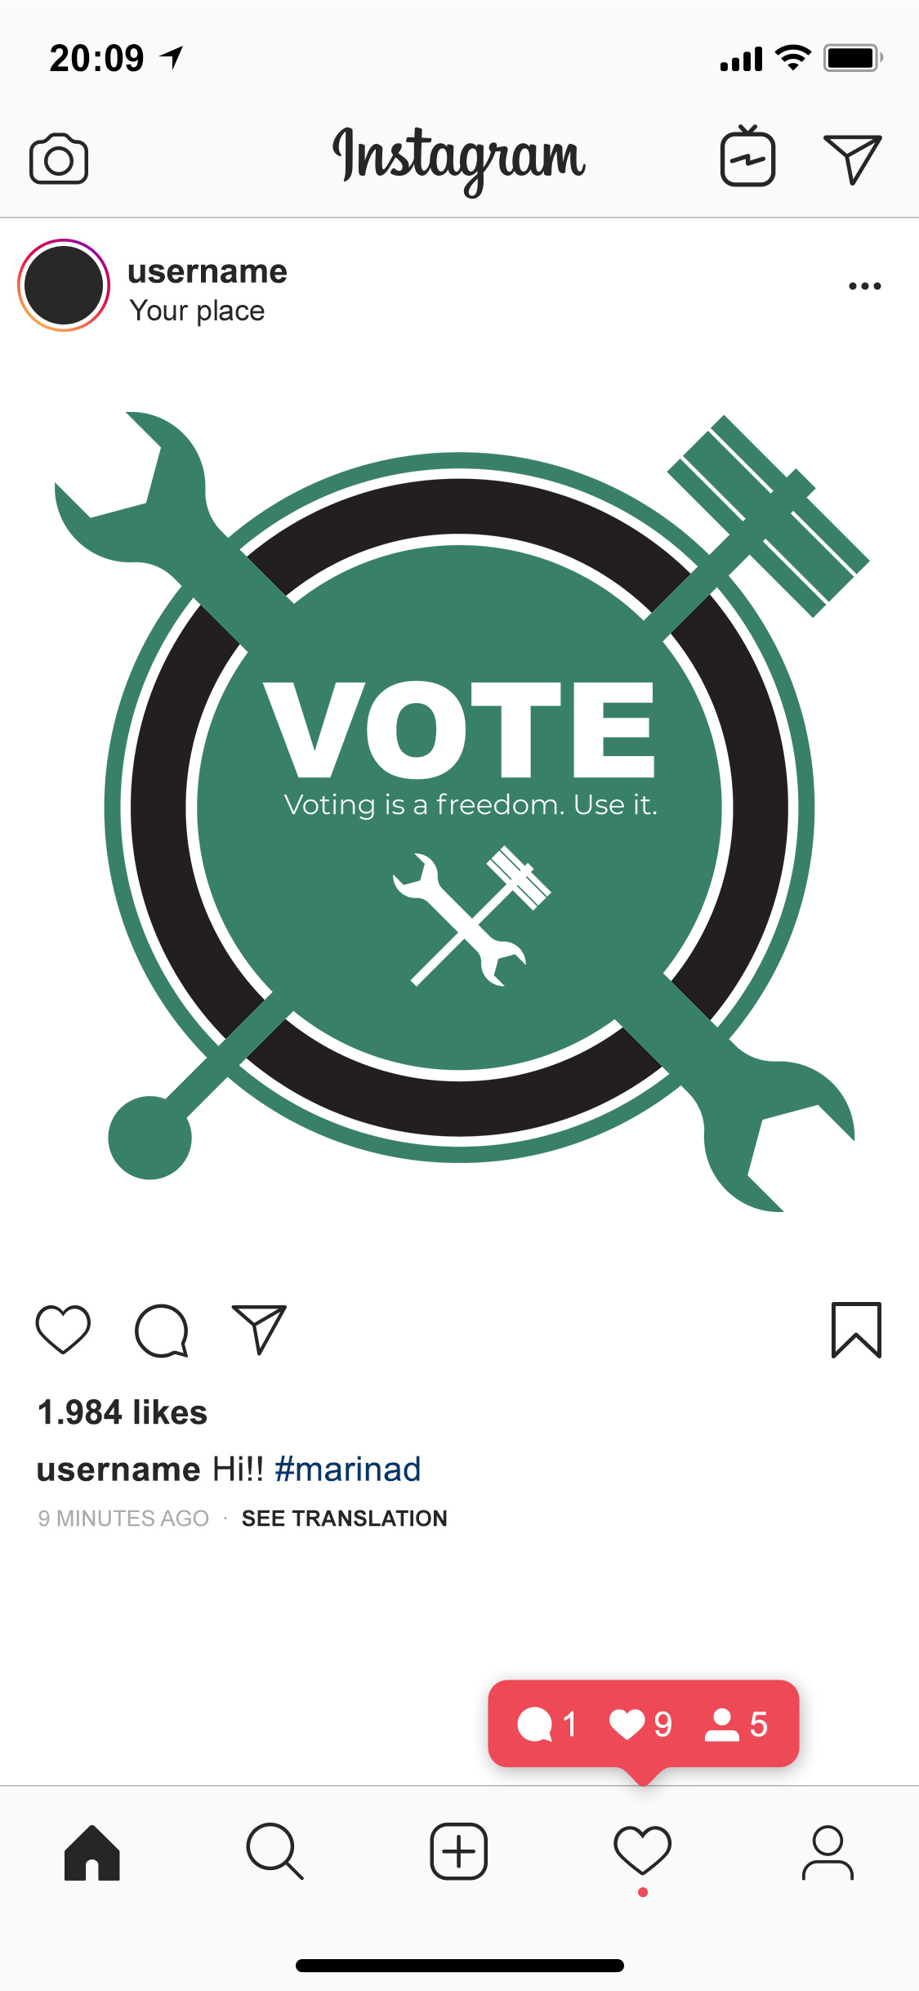Open IGTV from the header
The image size is (919, 1991).
point(747,155)
